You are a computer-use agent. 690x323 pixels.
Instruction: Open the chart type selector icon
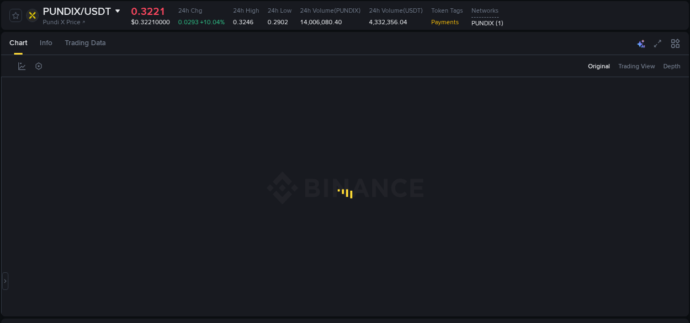(22, 66)
